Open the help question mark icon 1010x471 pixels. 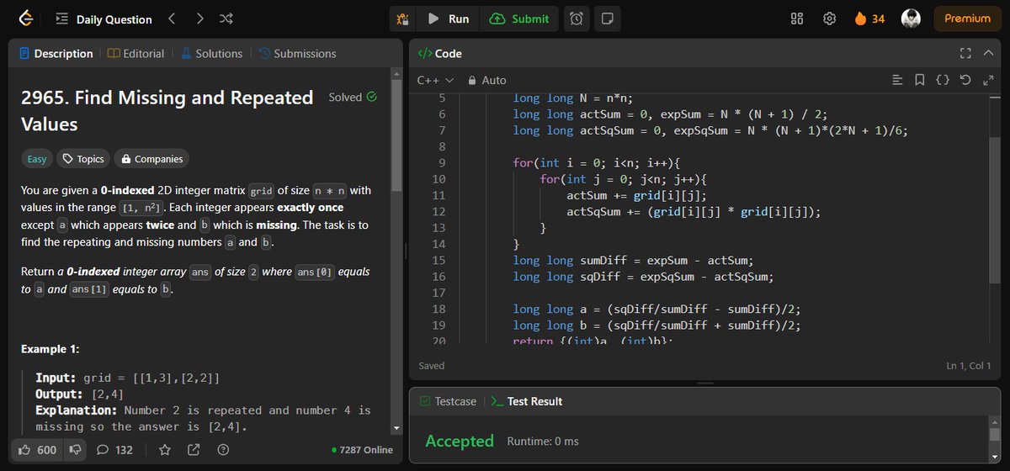click(x=223, y=450)
